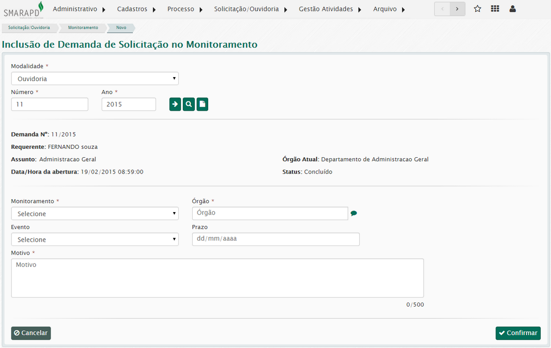This screenshot has height=348, width=551.
Task: Open the apps grid icon
Action: tap(495, 9)
